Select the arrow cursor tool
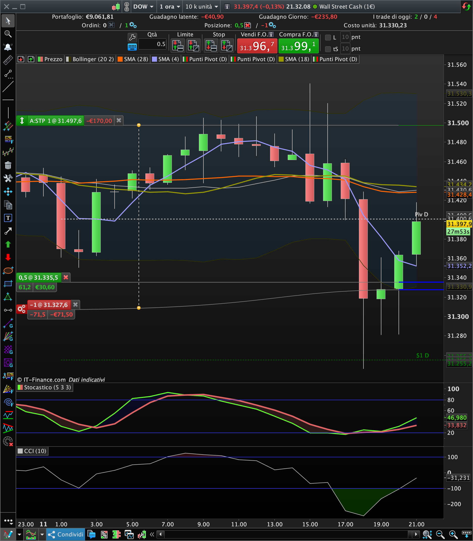The image size is (473, 541). click(x=8, y=21)
